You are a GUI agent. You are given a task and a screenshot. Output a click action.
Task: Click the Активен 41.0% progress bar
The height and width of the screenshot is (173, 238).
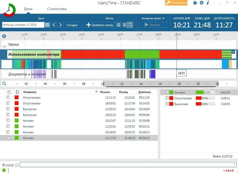click(205, 92)
